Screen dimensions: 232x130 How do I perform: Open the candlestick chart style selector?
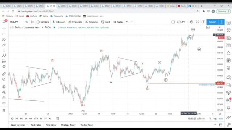[x=32, y=22]
